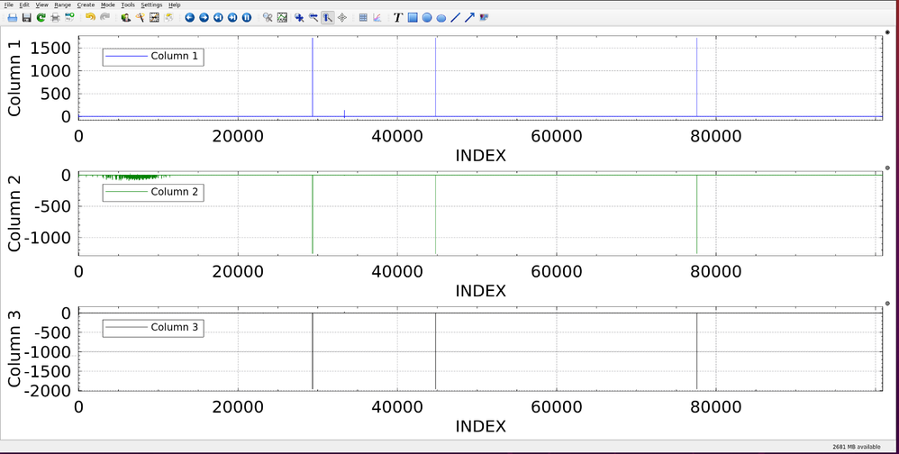The width and height of the screenshot is (899, 454).
Task: Select the Text label tool
Action: pyautogui.click(x=398, y=18)
